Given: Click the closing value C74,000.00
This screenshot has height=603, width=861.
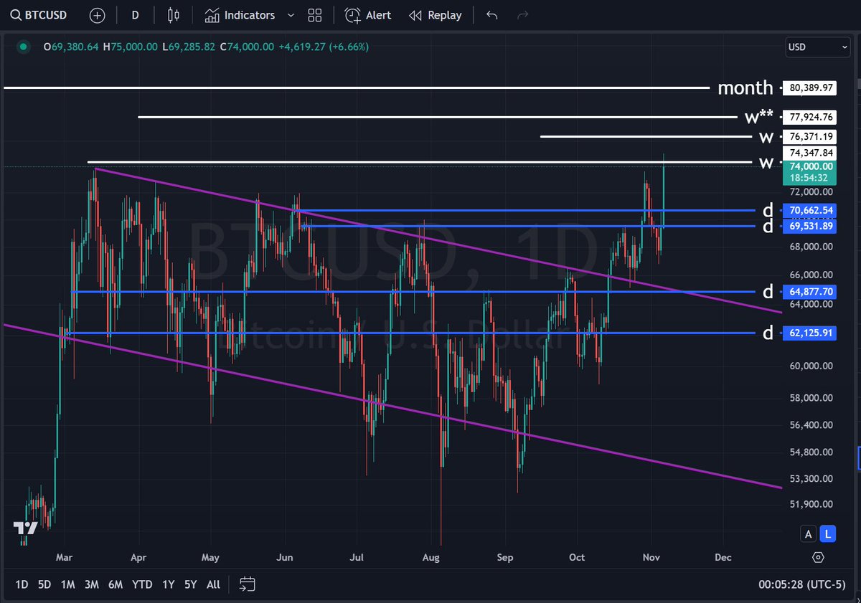Looking at the screenshot, I should (x=247, y=47).
